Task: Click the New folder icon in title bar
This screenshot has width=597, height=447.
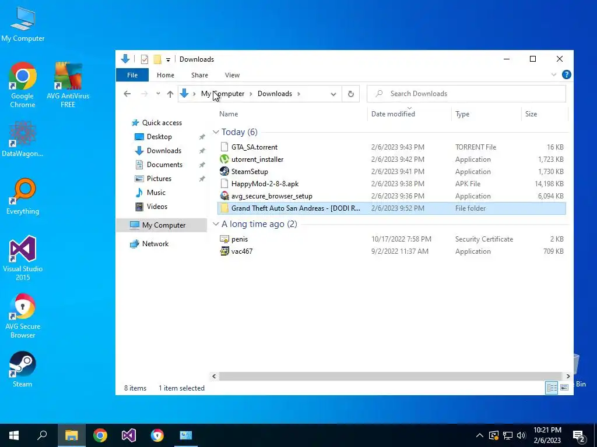Action: (157, 59)
